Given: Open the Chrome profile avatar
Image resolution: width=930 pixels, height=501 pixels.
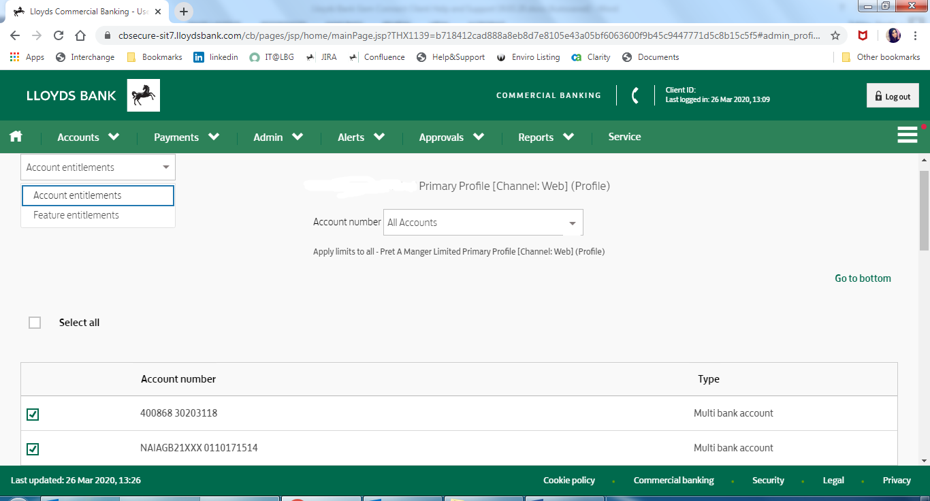Looking at the screenshot, I should [893, 35].
